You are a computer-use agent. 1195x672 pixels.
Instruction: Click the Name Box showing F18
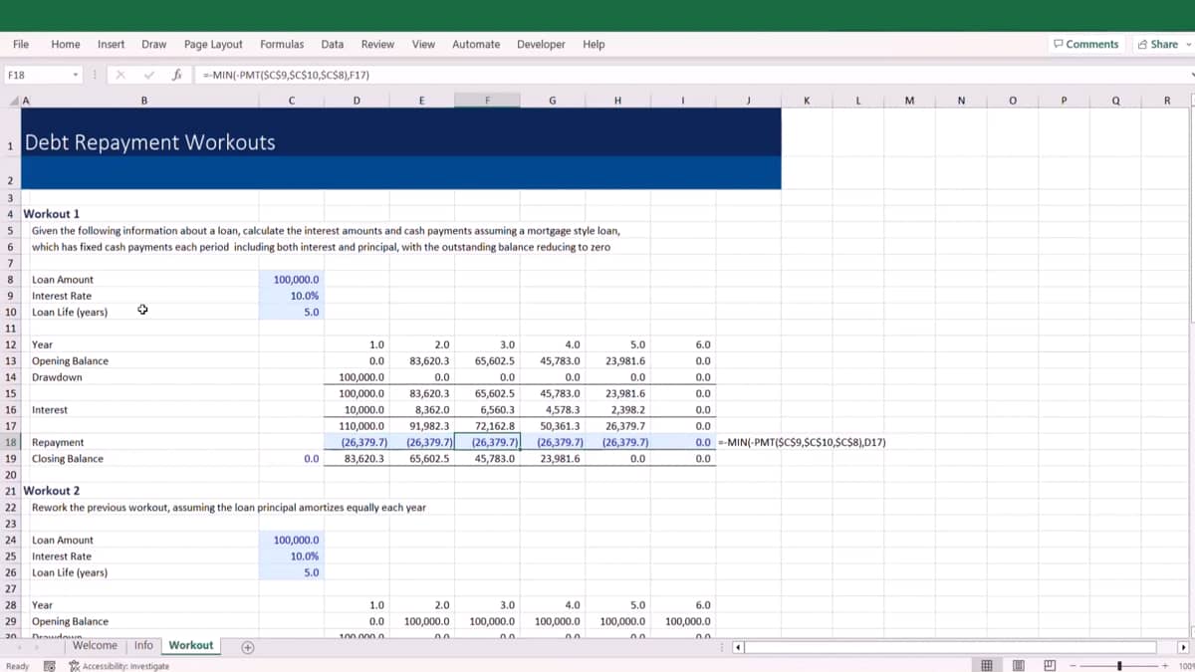point(37,75)
